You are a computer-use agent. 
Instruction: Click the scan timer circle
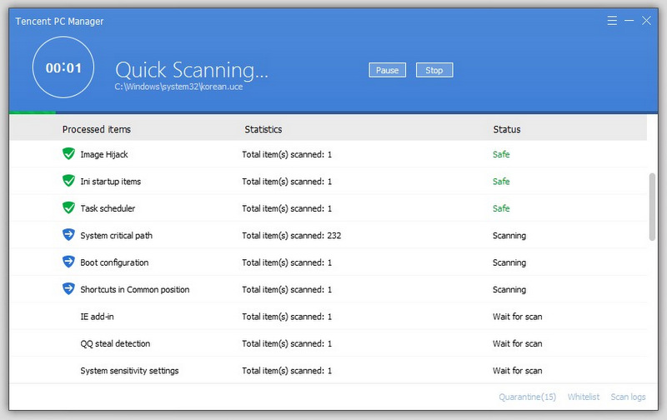63,67
